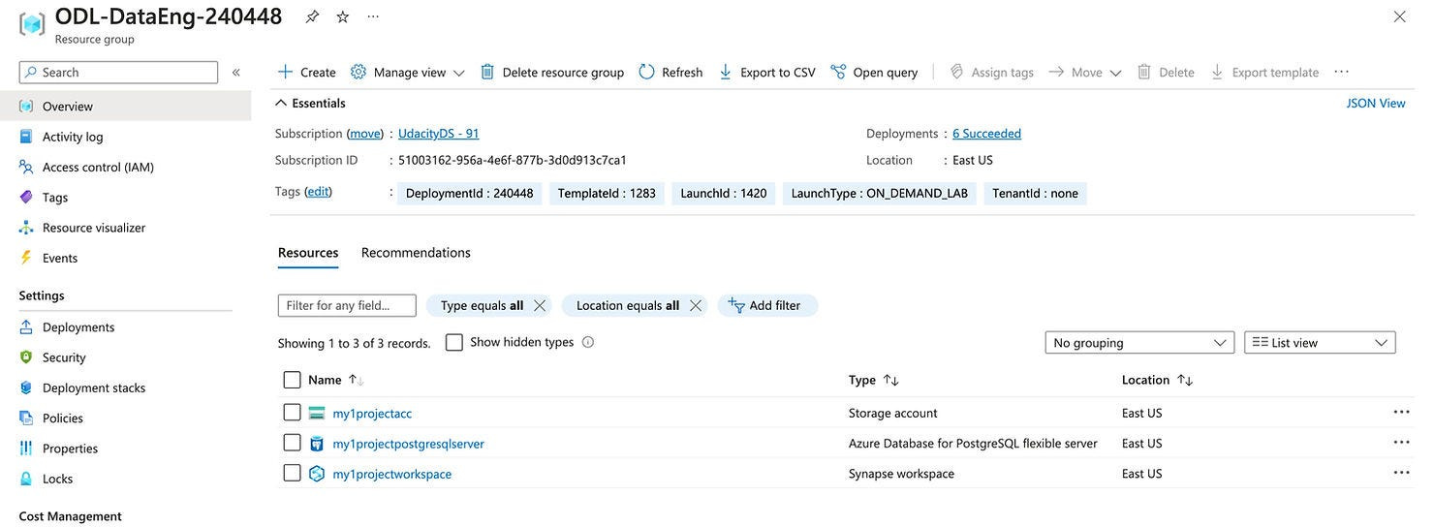Click the purple Tags icon
The height and width of the screenshot is (527, 1434).
click(26, 197)
